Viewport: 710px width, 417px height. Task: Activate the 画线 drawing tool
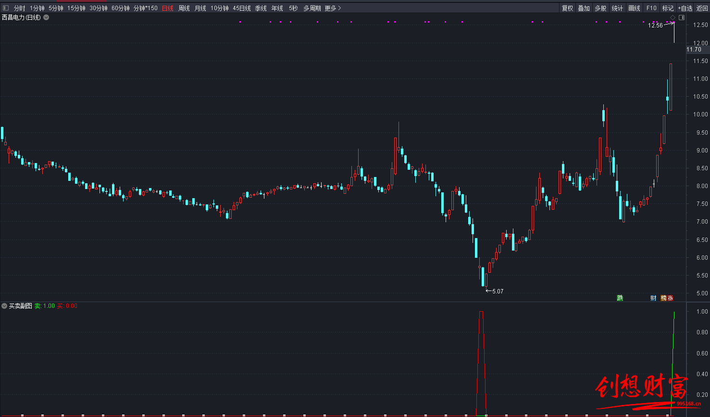(635, 8)
